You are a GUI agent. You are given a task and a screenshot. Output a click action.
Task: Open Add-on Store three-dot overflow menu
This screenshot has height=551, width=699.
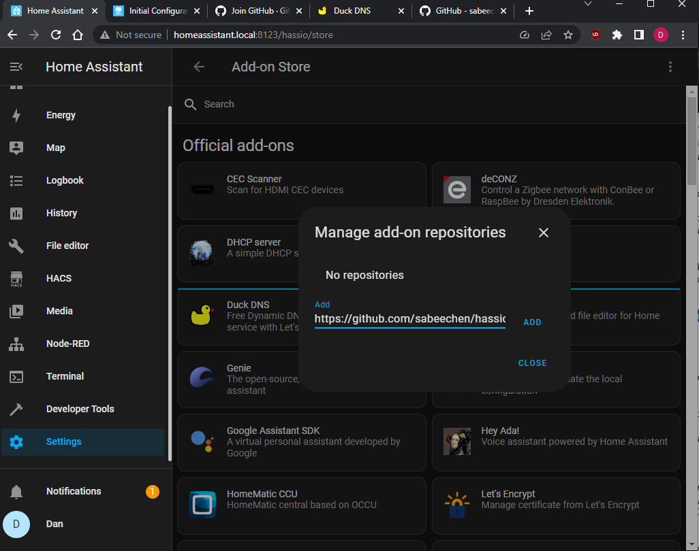[670, 67]
